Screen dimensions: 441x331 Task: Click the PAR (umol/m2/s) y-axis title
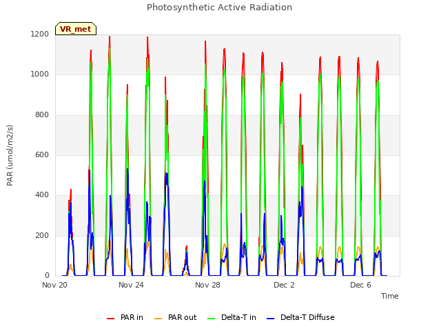(x=10, y=155)
